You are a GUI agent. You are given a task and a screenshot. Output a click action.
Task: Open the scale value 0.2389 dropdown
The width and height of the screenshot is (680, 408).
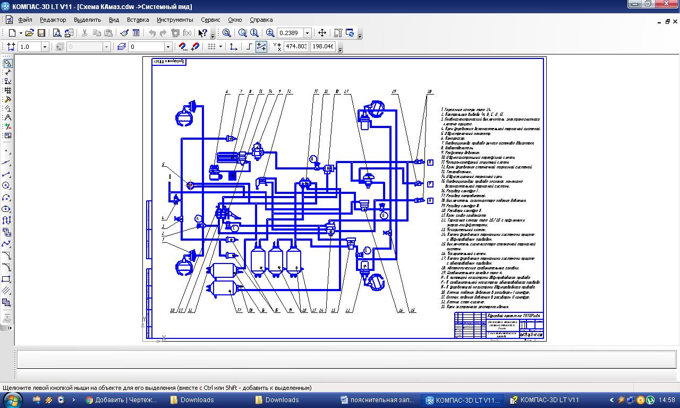[x=307, y=33]
